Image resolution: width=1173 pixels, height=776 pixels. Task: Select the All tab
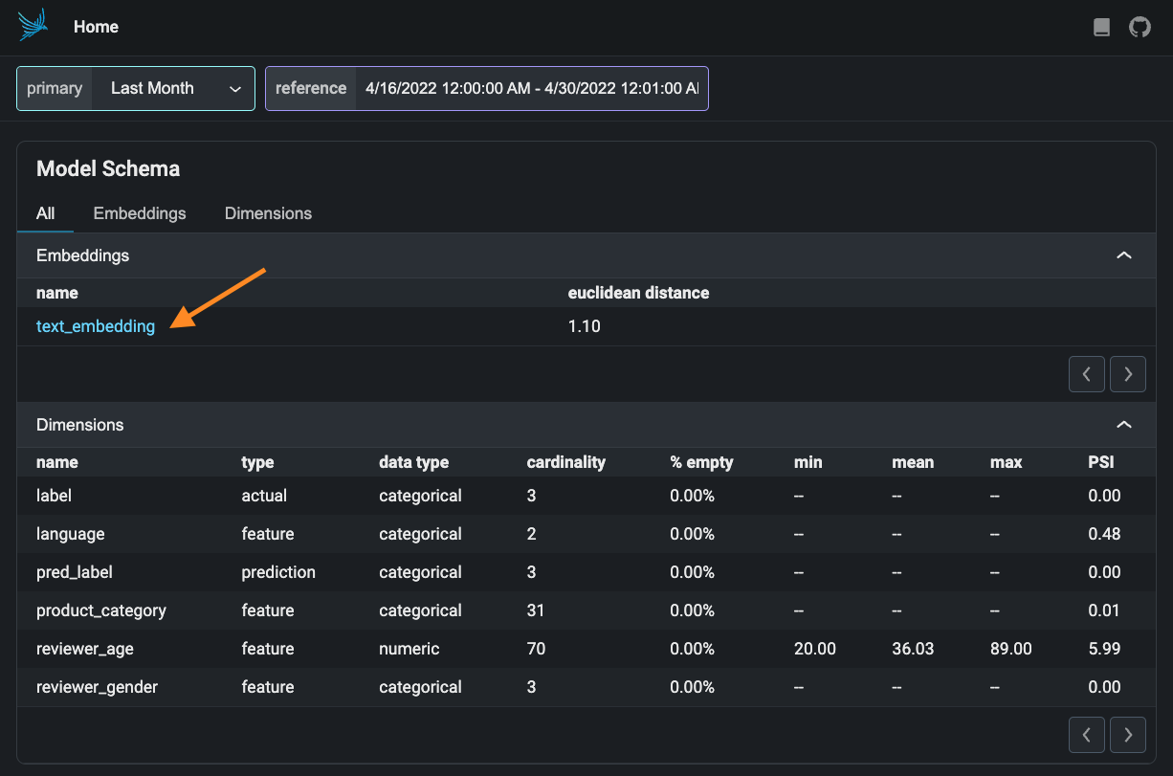pos(46,213)
